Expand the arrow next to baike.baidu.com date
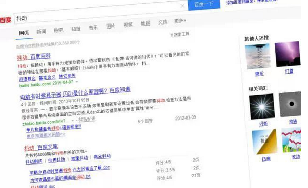 point(77,82)
